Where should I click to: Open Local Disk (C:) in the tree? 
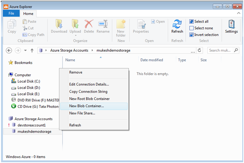tap(26, 81)
